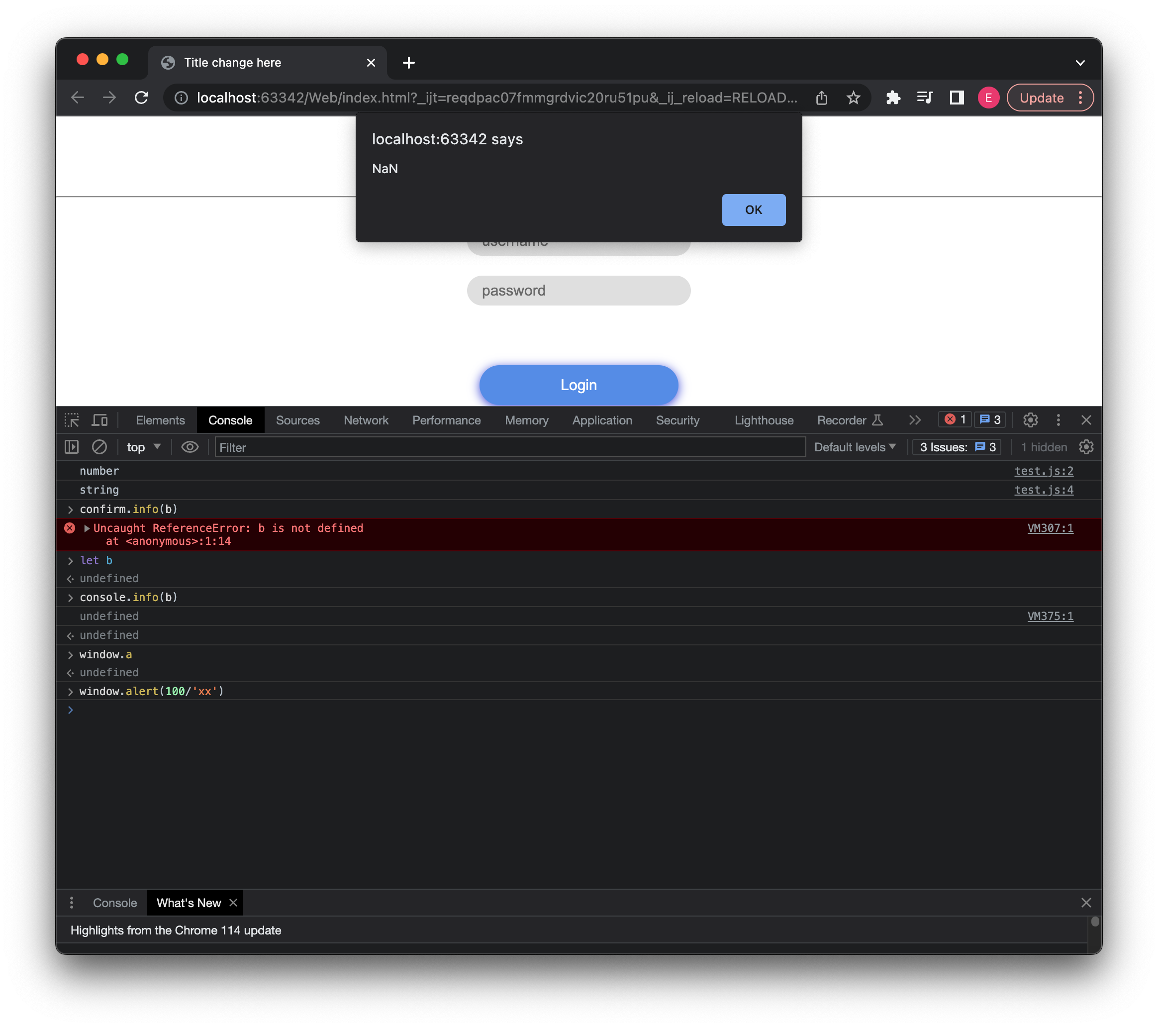Open the tab search chevron

click(1080, 62)
